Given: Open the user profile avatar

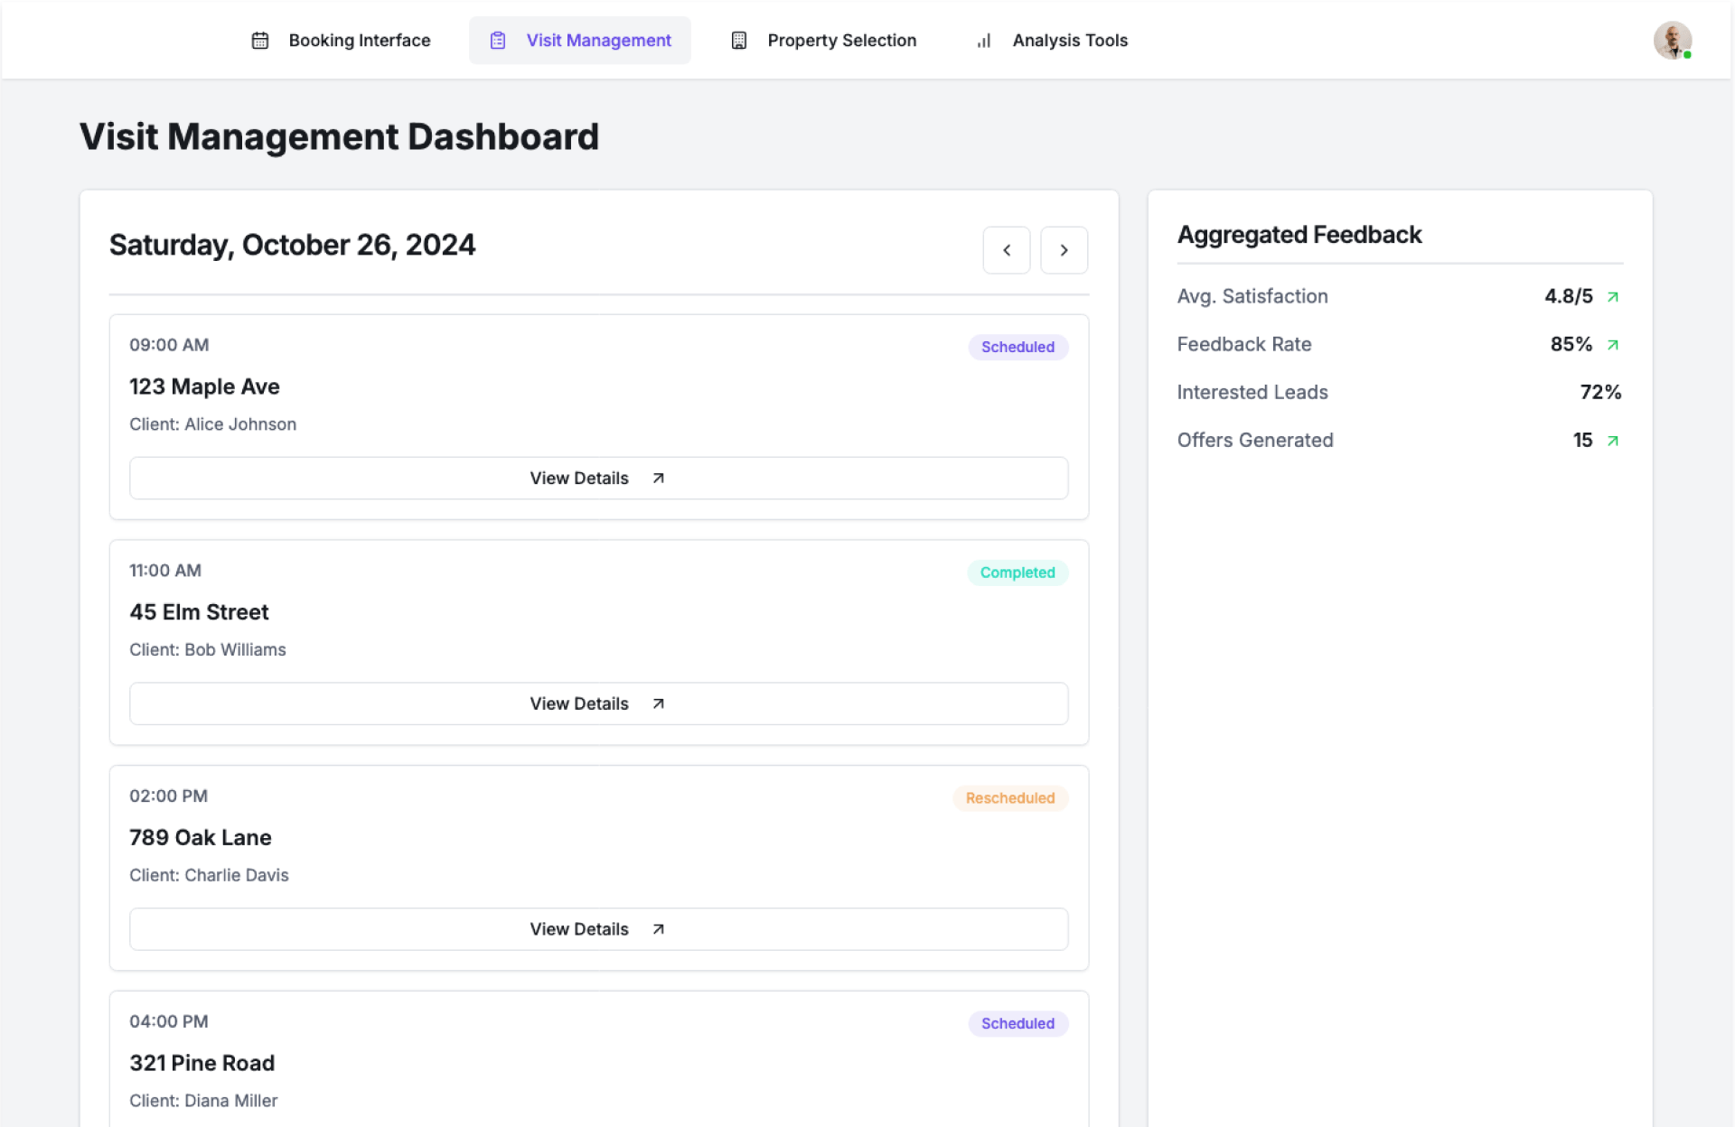Looking at the screenshot, I should pyautogui.click(x=1672, y=41).
